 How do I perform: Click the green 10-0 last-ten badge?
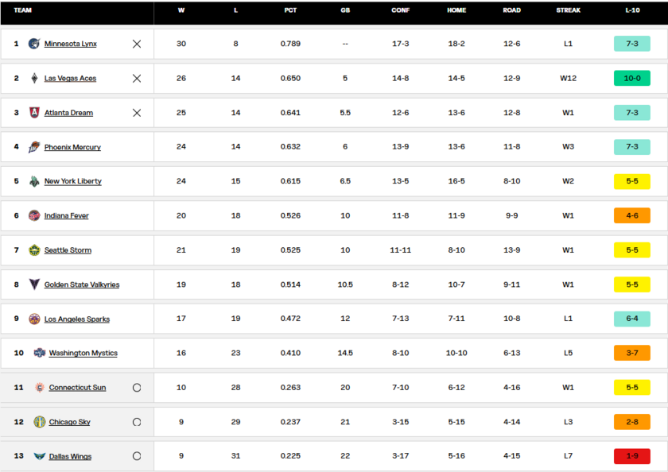pyautogui.click(x=632, y=79)
